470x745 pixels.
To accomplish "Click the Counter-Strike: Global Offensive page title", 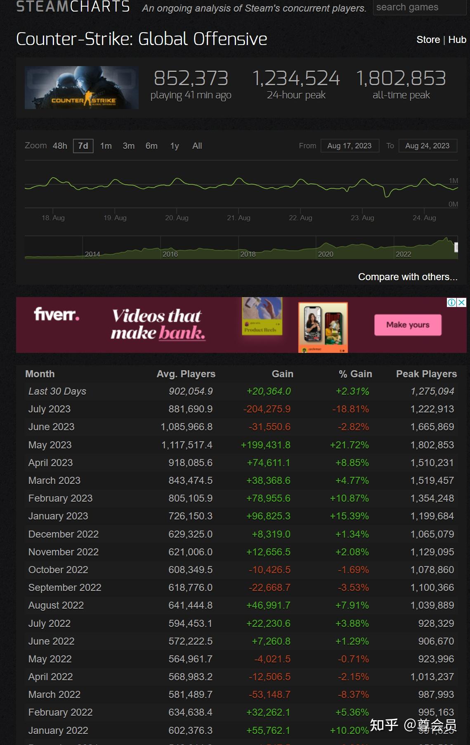I will click(142, 39).
